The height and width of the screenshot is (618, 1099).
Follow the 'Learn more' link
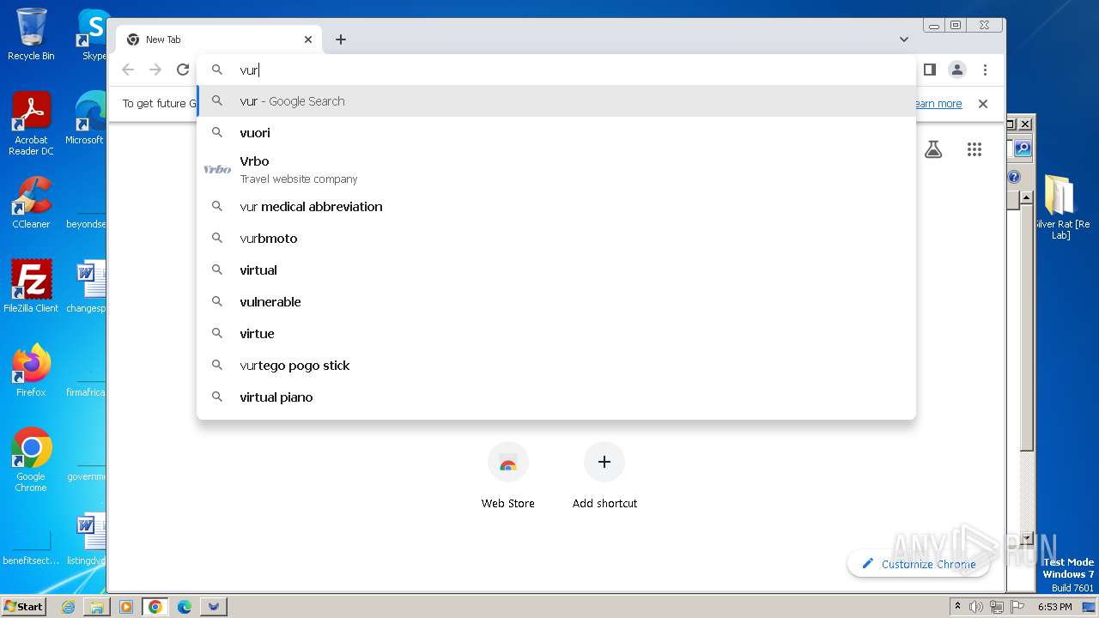click(x=938, y=104)
